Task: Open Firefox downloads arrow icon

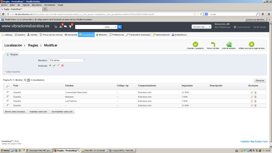Action: pos(263,14)
